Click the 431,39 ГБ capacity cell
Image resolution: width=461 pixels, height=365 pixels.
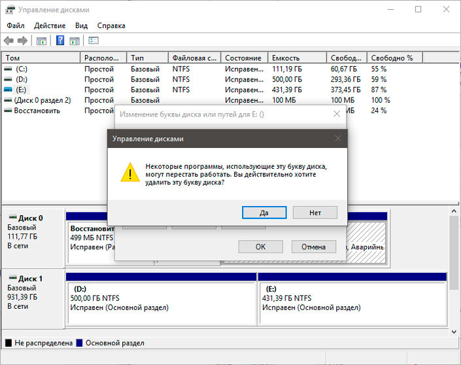click(x=286, y=90)
